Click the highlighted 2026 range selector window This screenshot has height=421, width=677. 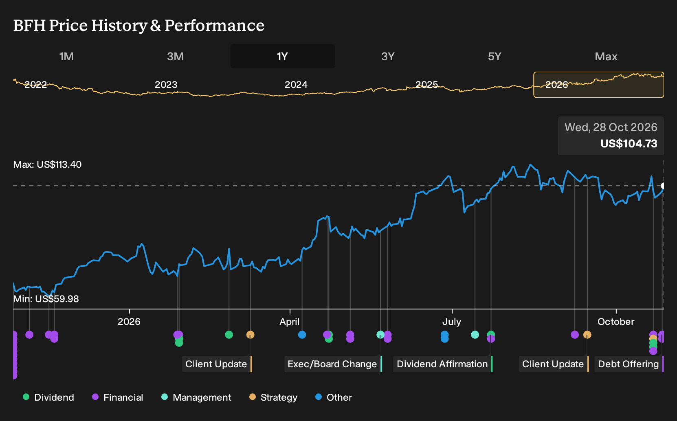pyautogui.click(x=598, y=85)
